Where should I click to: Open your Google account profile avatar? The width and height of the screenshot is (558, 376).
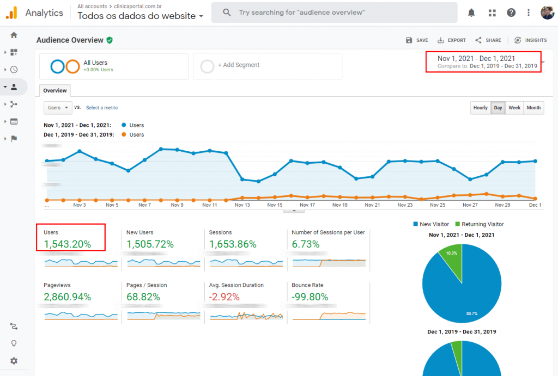tap(548, 12)
